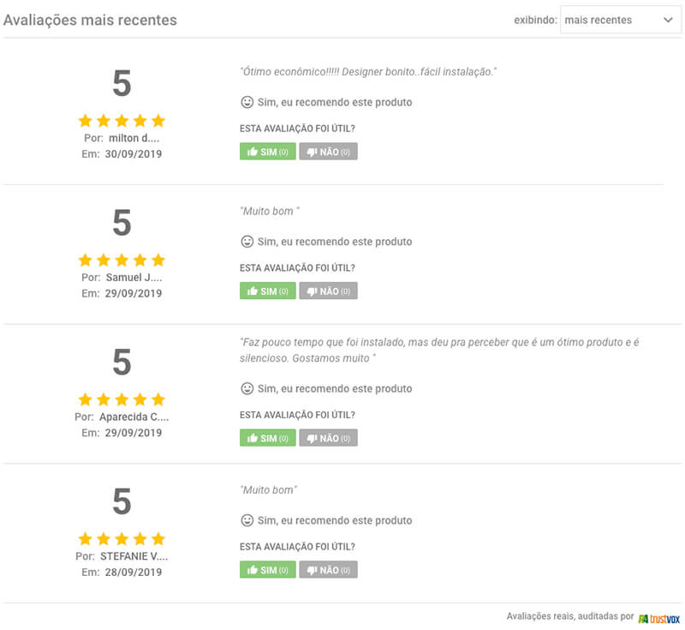
Task: Vote NÃO on Samuel J.'s review
Action: click(328, 291)
